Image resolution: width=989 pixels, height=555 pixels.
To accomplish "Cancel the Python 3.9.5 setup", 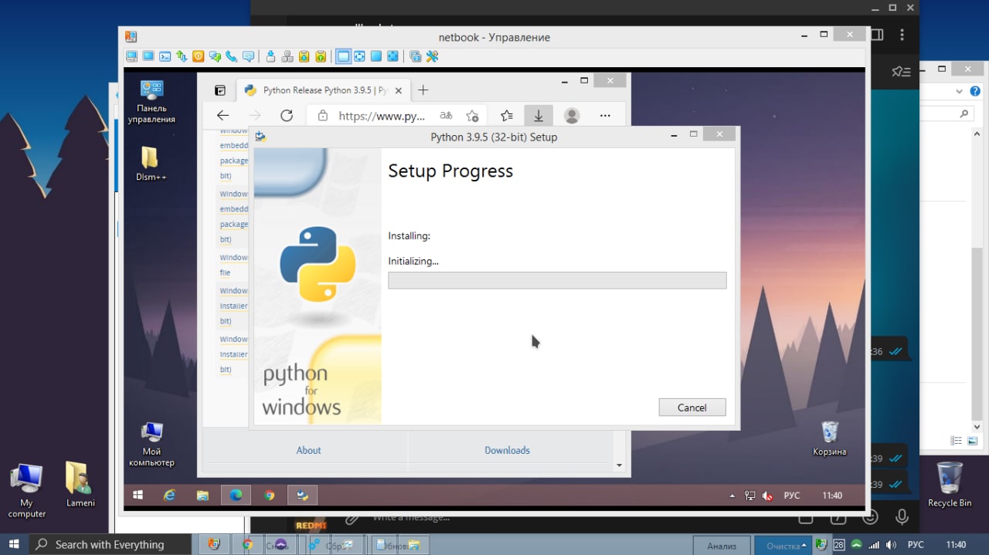I will pos(692,408).
